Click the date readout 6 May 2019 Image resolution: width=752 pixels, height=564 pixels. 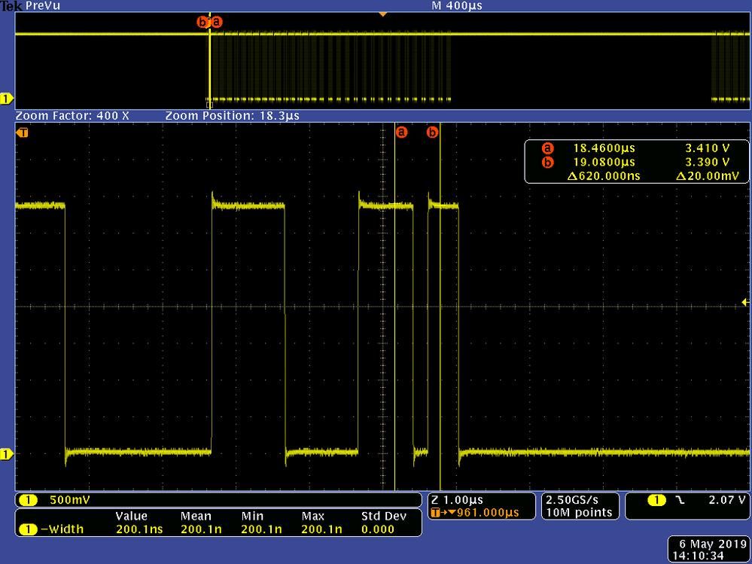[x=713, y=544]
